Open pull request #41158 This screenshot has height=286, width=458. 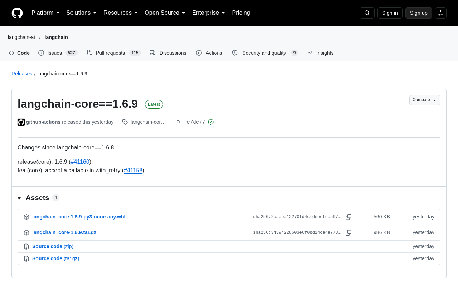pyautogui.click(x=133, y=171)
